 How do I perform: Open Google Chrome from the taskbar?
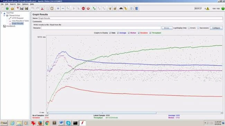coord(47,123)
